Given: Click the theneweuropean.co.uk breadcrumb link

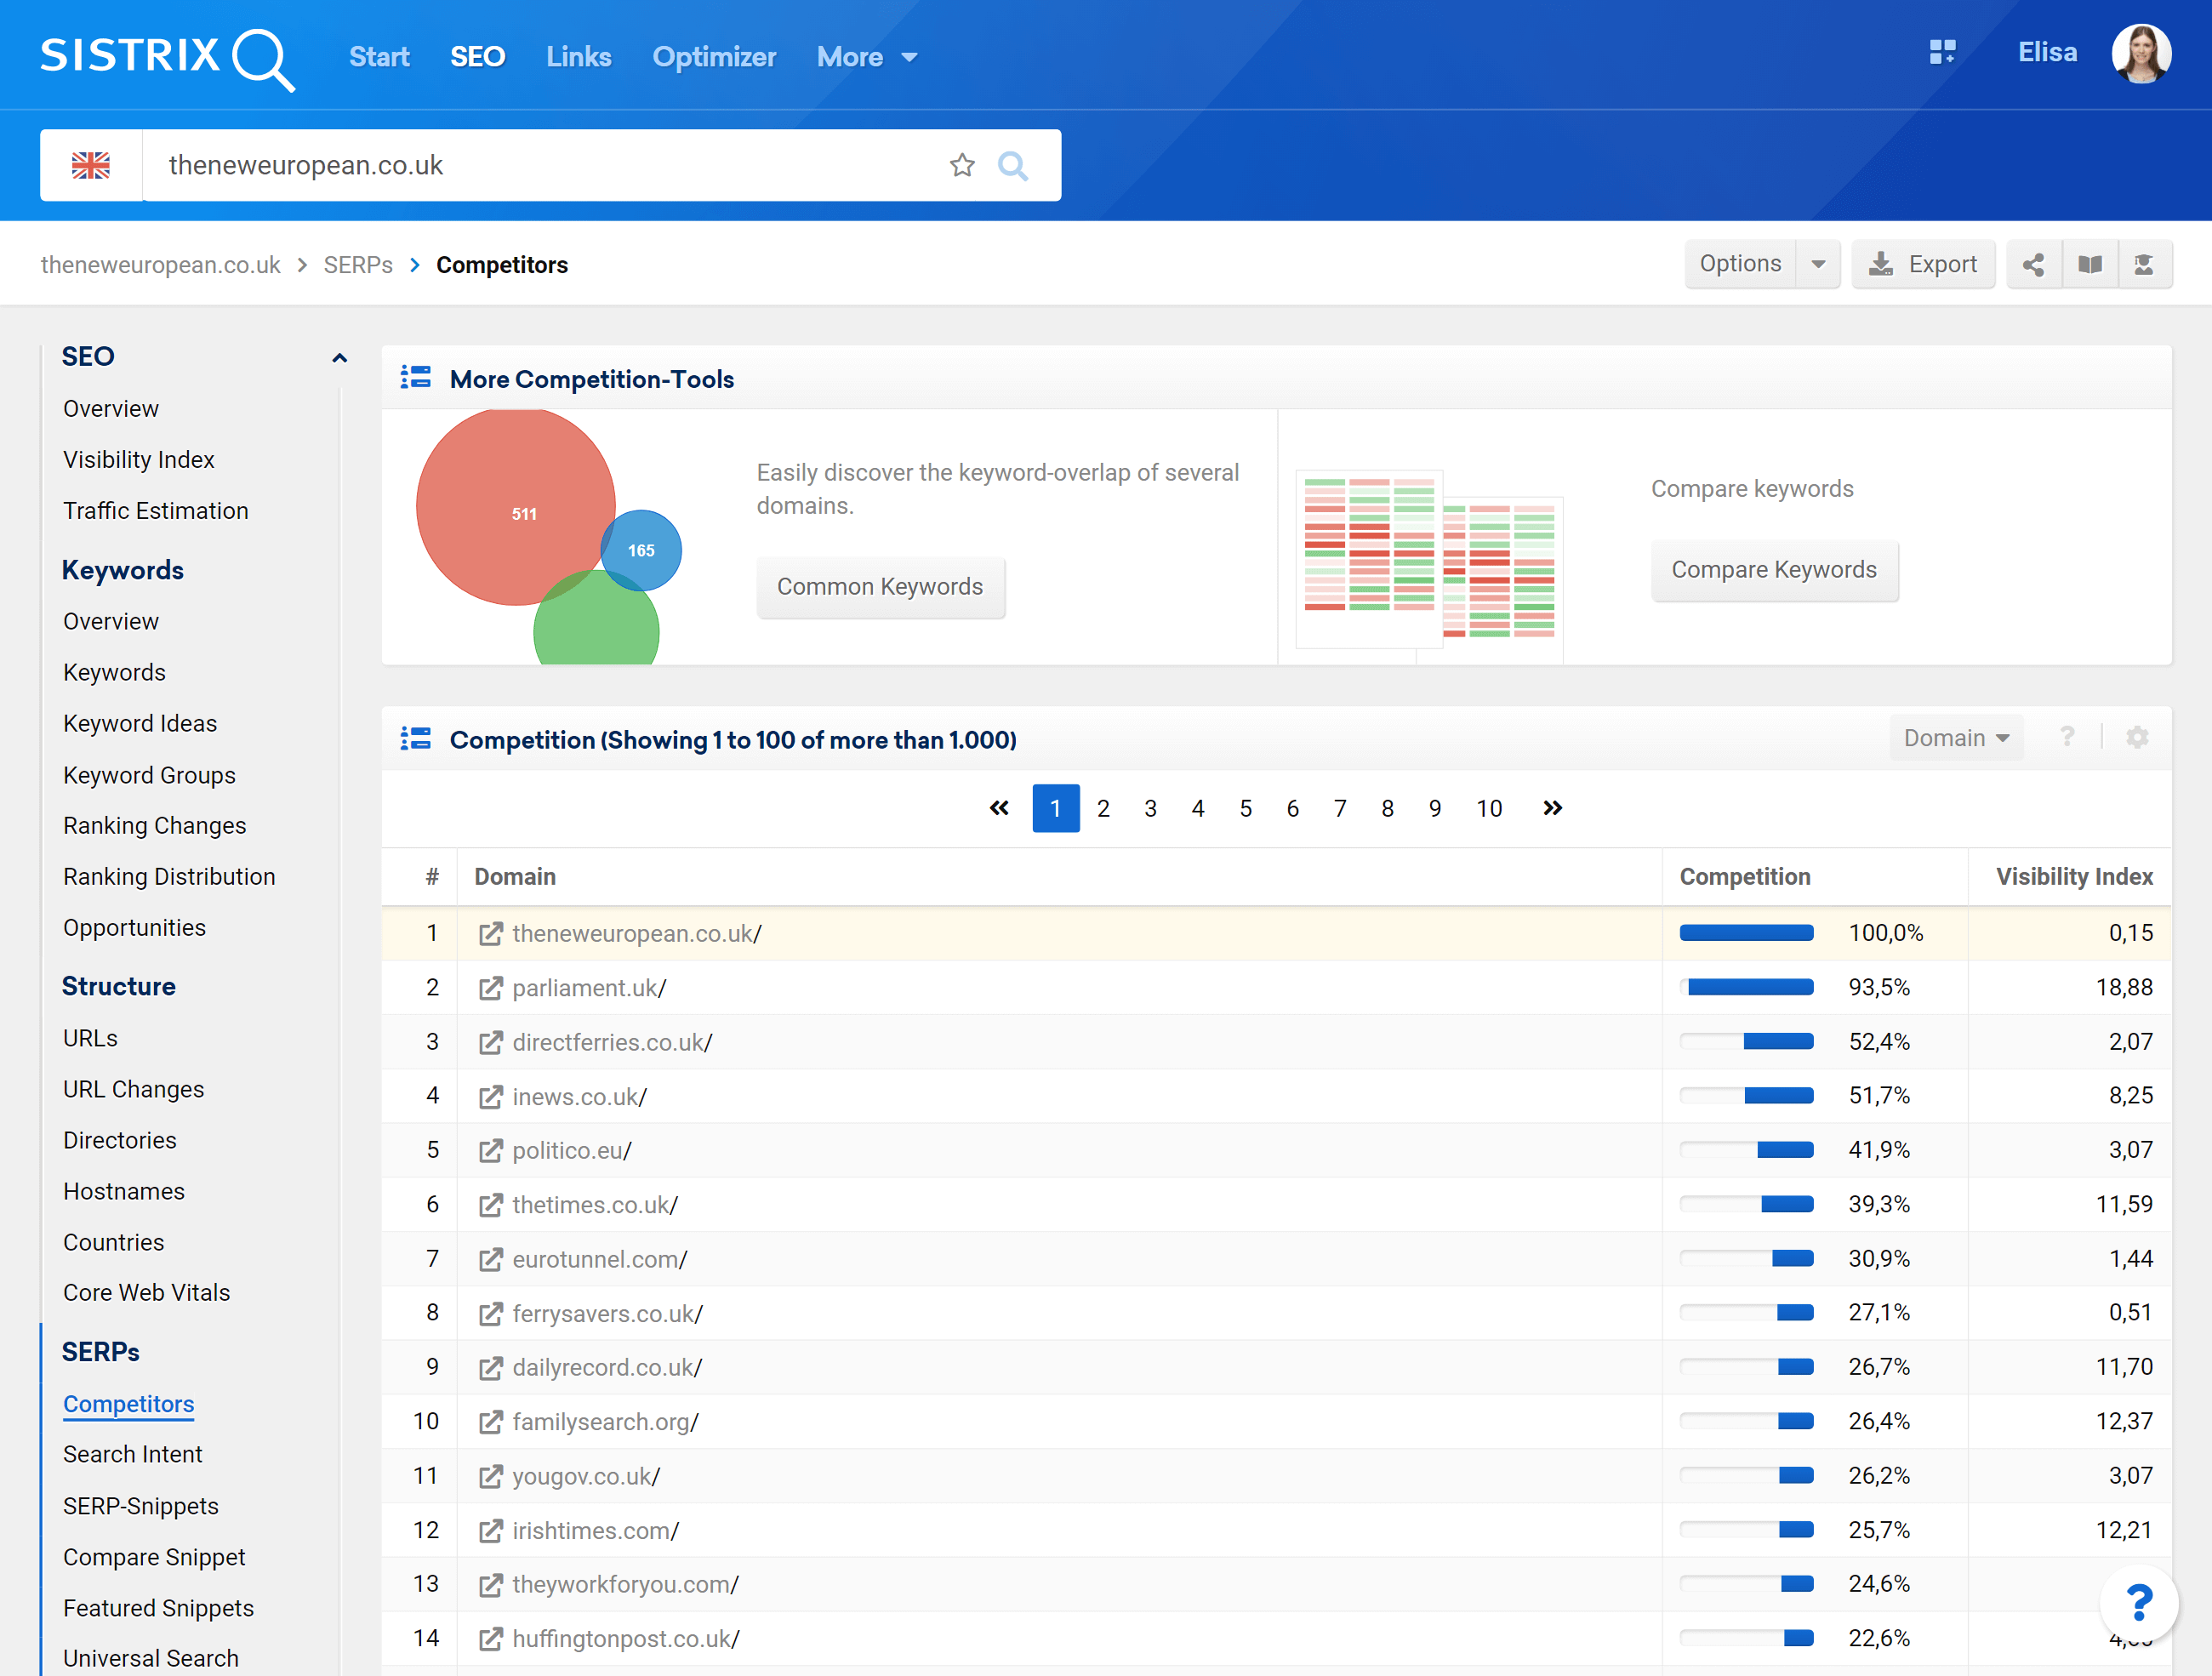Looking at the screenshot, I should click(160, 265).
